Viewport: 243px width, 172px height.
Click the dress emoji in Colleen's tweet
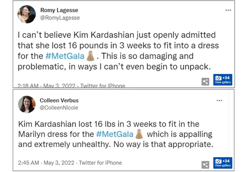click(139, 134)
